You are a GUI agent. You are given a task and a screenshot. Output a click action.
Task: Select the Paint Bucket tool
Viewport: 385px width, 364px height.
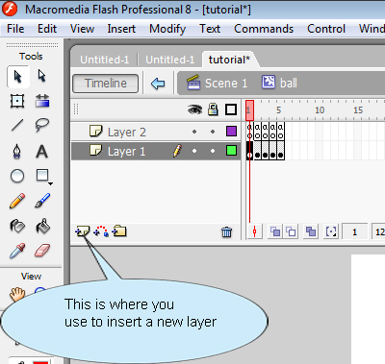pos(42,226)
